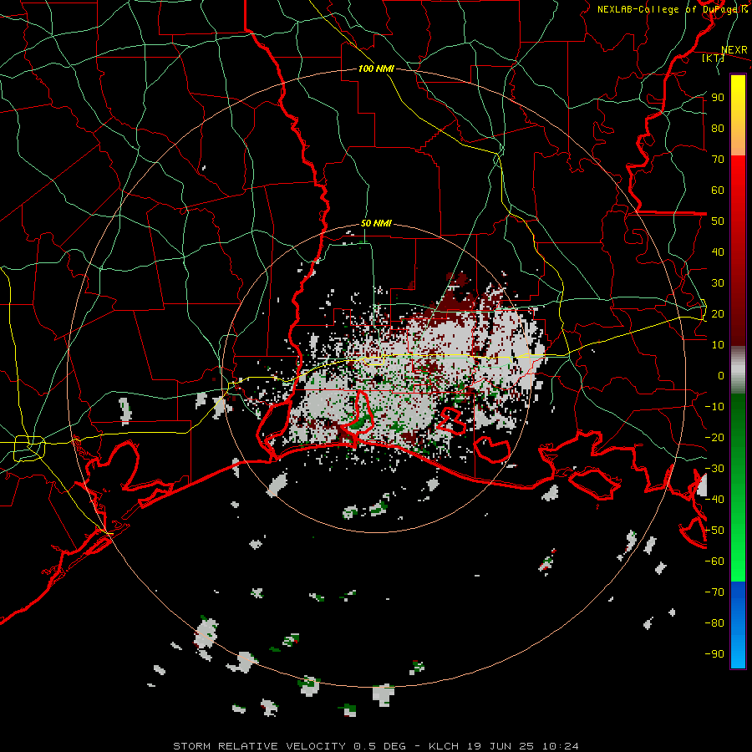Click the "[KT]" units label
752x752 pixels.
[714, 58]
